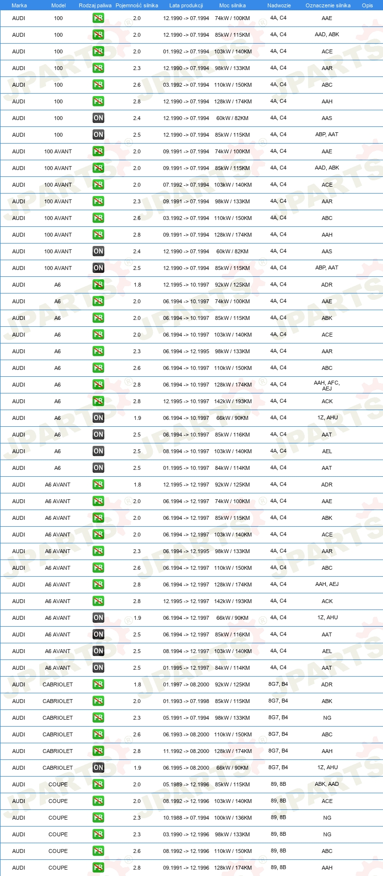Click petrol icon in 100 Avant 2.3 AAR row
Viewport: 383px width, 876px height.
tap(98, 201)
